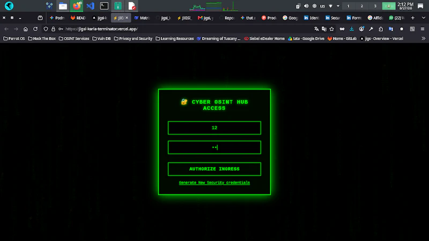Click the browser forward arrow

click(16, 29)
